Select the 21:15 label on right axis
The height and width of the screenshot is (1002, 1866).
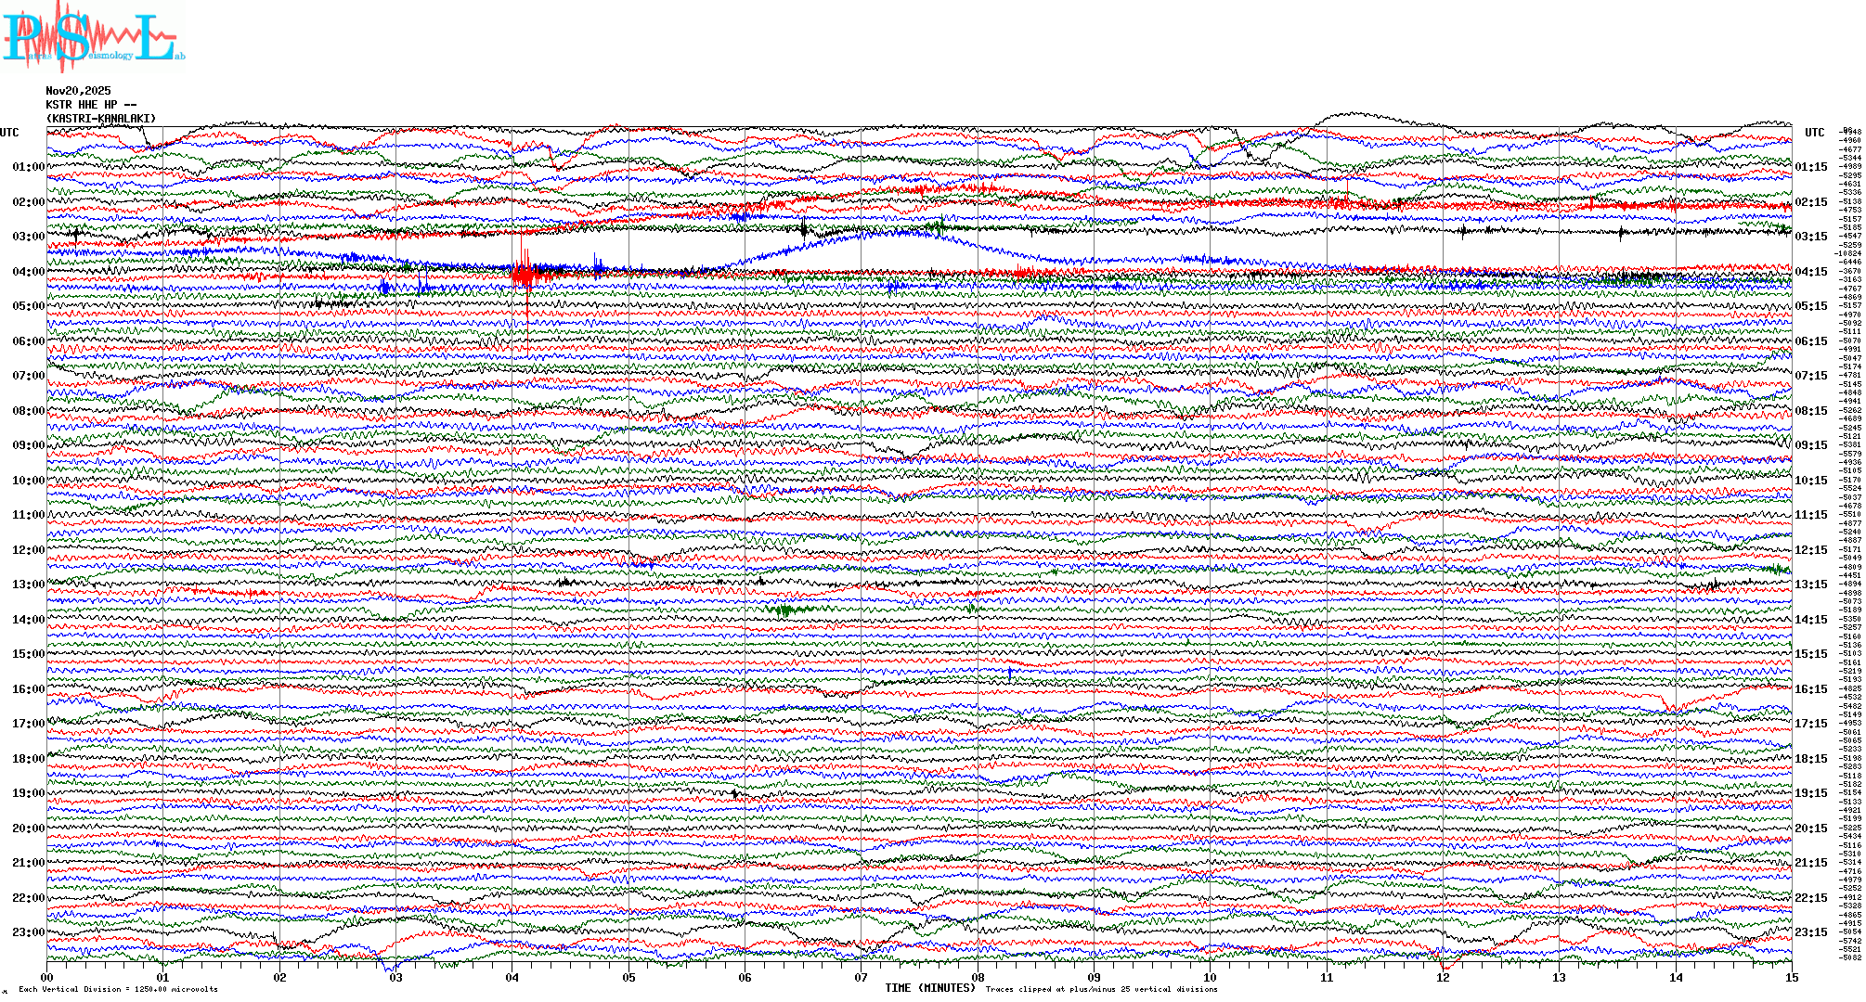pos(1810,863)
